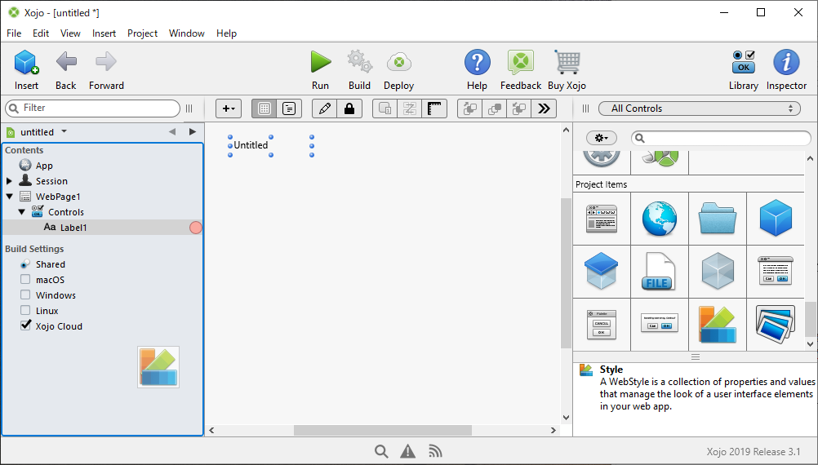
Task: Select the Web Page browser icon in Library
Action: click(x=602, y=219)
